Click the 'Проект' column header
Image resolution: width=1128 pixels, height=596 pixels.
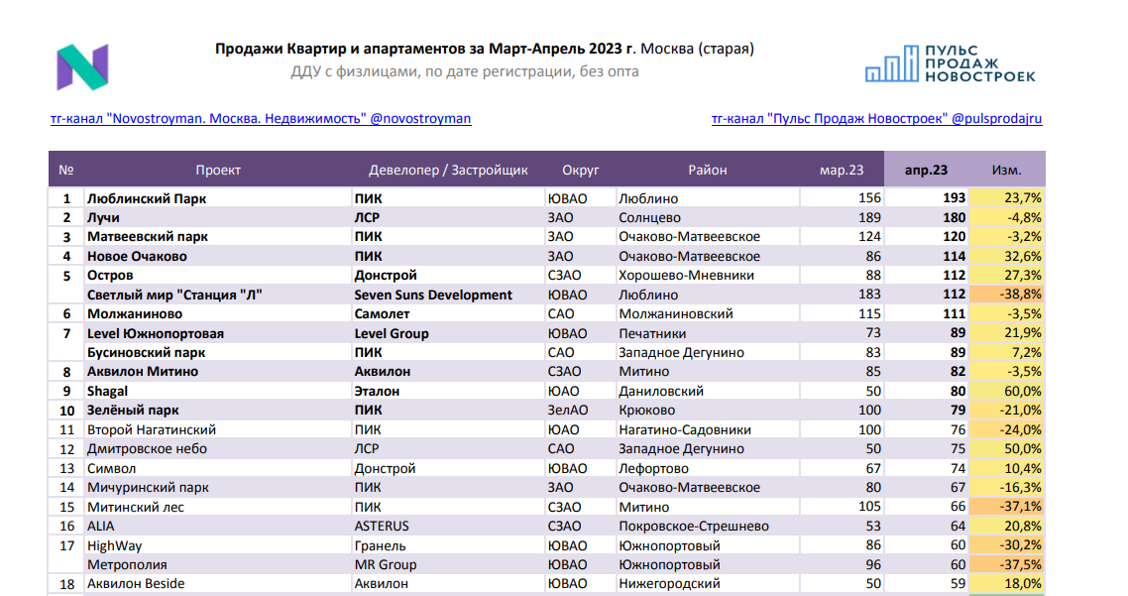tap(218, 170)
